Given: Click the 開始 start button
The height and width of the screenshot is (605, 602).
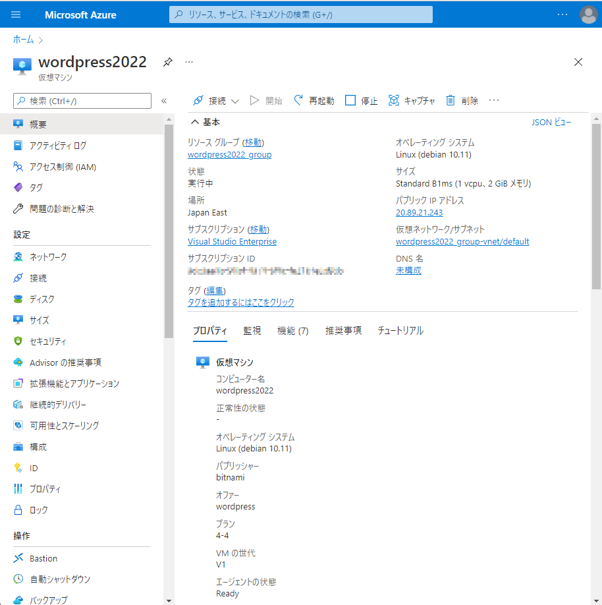Looking at the screenshot, I should (x=266, y=101).
